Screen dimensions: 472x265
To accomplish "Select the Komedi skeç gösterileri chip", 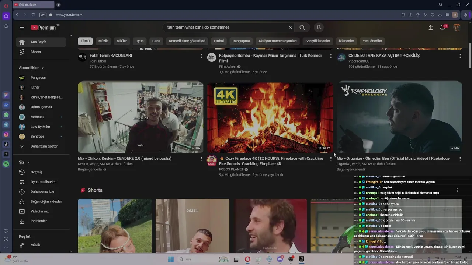I will point(187,41).
